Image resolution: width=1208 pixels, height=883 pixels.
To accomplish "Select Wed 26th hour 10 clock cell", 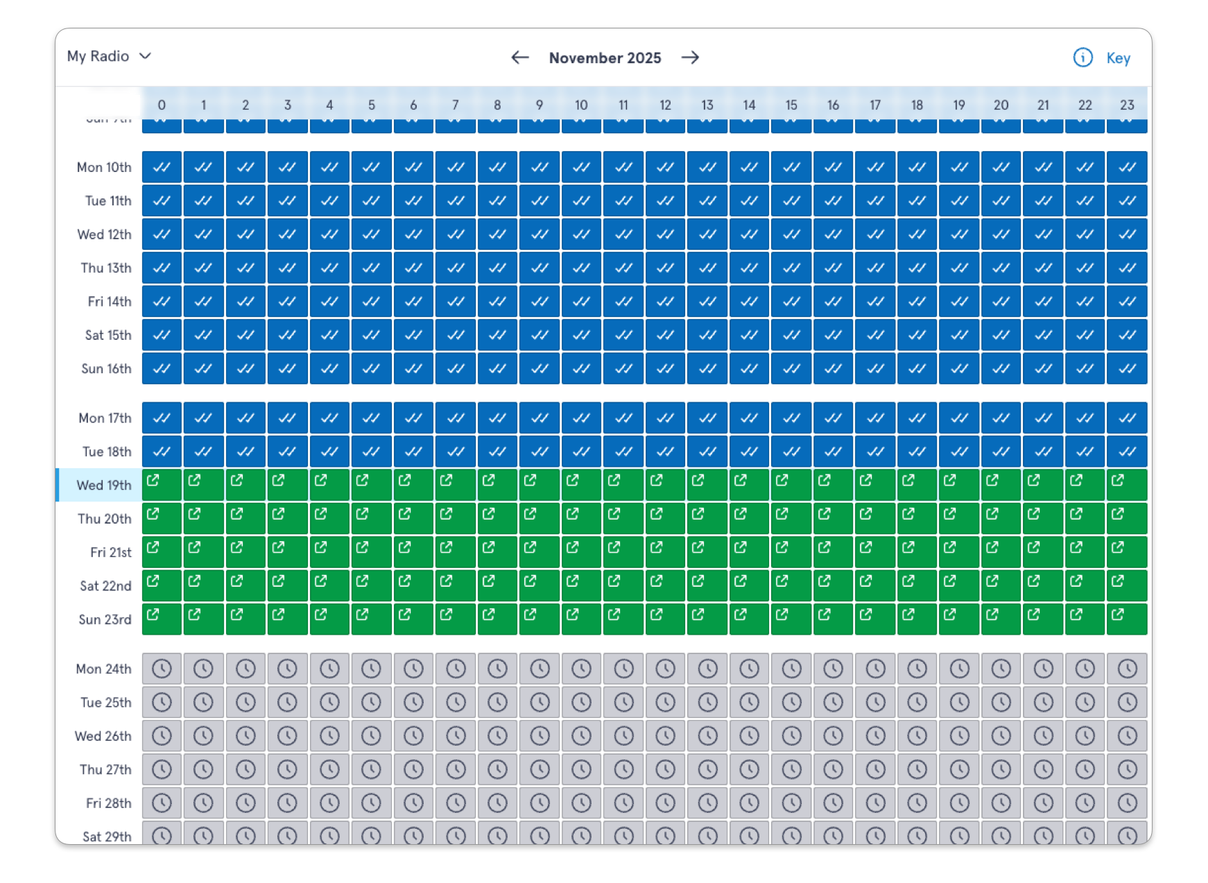I will tap(581, 736).
